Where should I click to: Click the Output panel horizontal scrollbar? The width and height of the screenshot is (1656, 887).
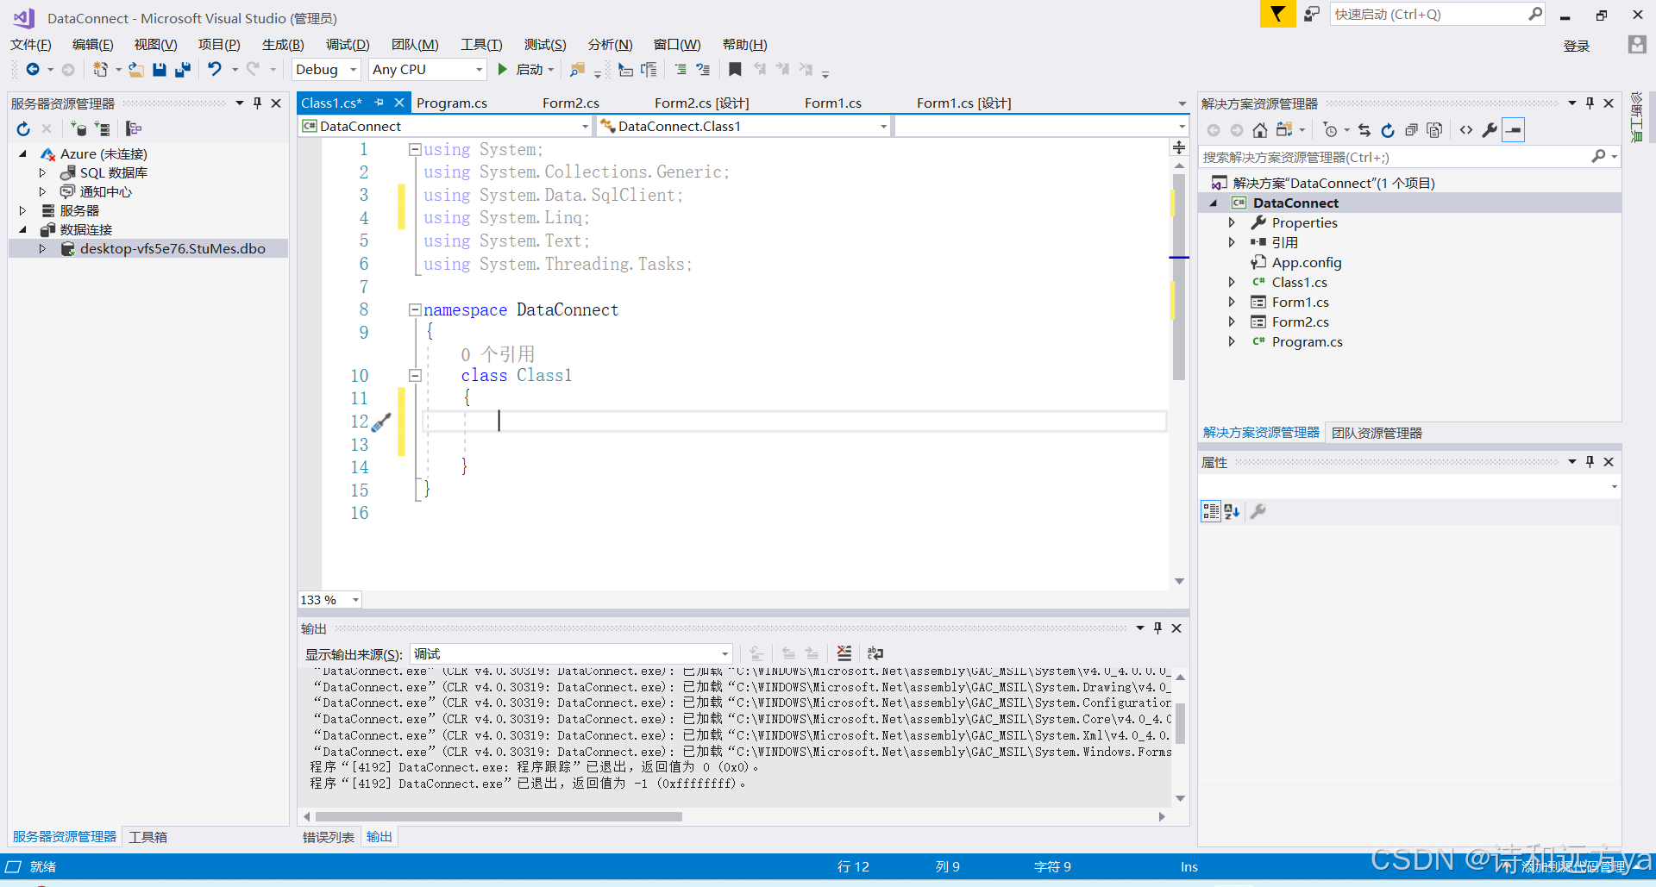(499, 816)
